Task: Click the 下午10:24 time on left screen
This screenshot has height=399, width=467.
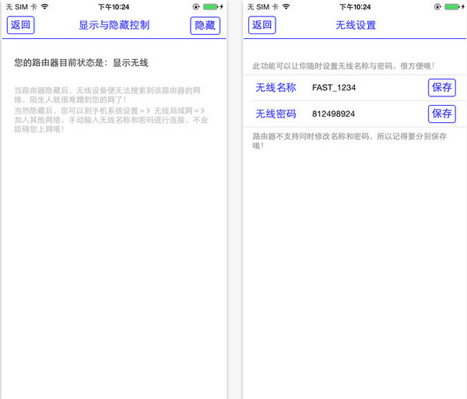Action: coord(114,7)
